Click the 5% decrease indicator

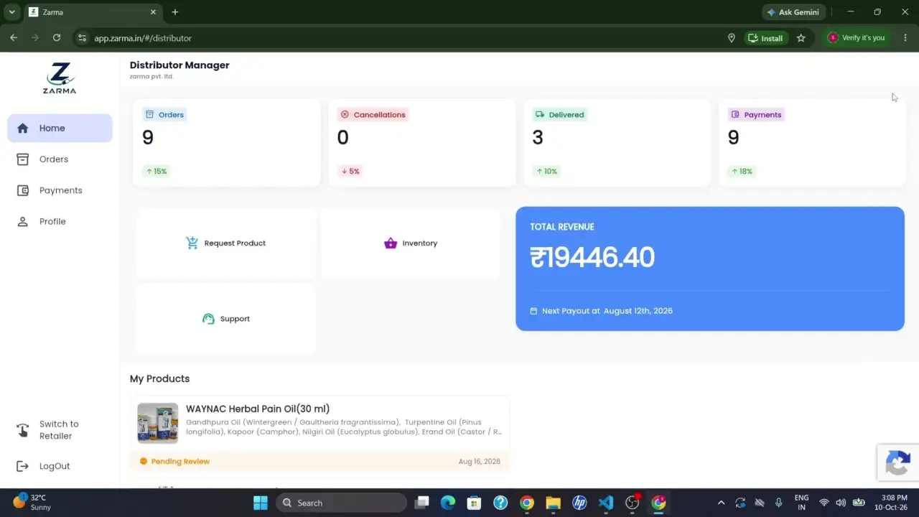pyautogui.click(x=350, y=171)
